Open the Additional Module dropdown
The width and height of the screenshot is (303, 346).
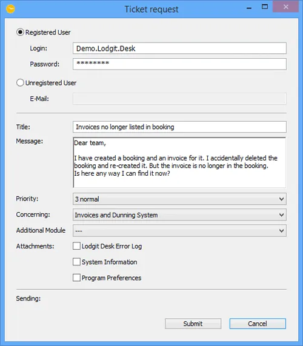[x=179, y=231]
